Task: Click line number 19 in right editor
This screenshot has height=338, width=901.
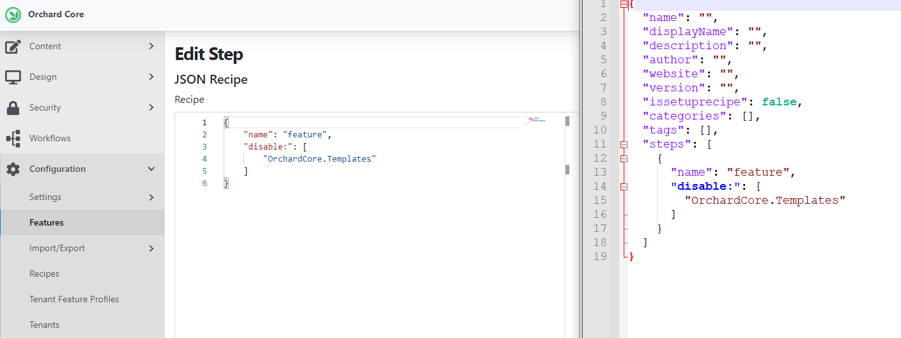Action: pos(599,256)
